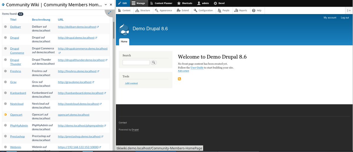Screen dimensions: 353x152
Task: Click the orange status icon beside Opencart
Action: (x=5, y=115)
